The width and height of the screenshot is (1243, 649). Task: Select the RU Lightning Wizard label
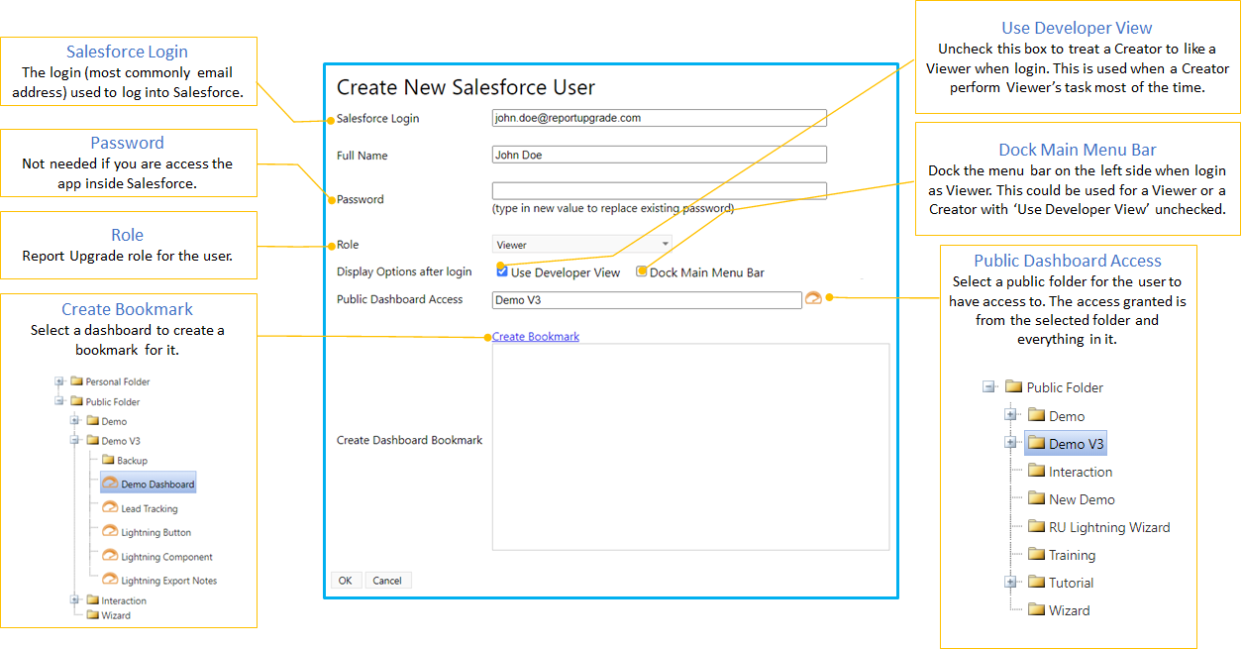(1109, 527)
